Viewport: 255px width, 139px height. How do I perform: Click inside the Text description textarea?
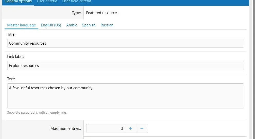(x=125, y=96)
